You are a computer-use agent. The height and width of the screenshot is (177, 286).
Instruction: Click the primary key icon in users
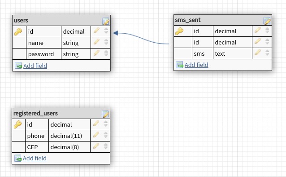[x=18, y=31]
